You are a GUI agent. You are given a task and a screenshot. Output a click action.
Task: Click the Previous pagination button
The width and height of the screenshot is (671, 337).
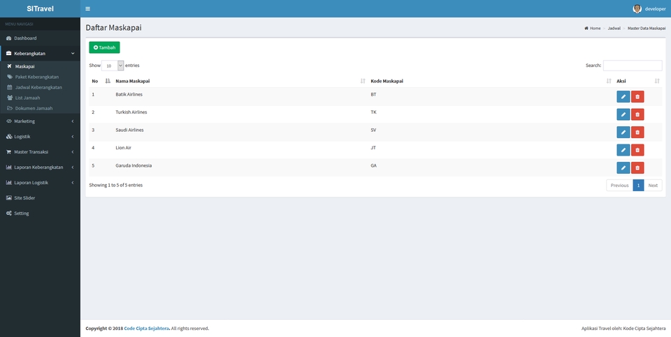coord(619,186)
